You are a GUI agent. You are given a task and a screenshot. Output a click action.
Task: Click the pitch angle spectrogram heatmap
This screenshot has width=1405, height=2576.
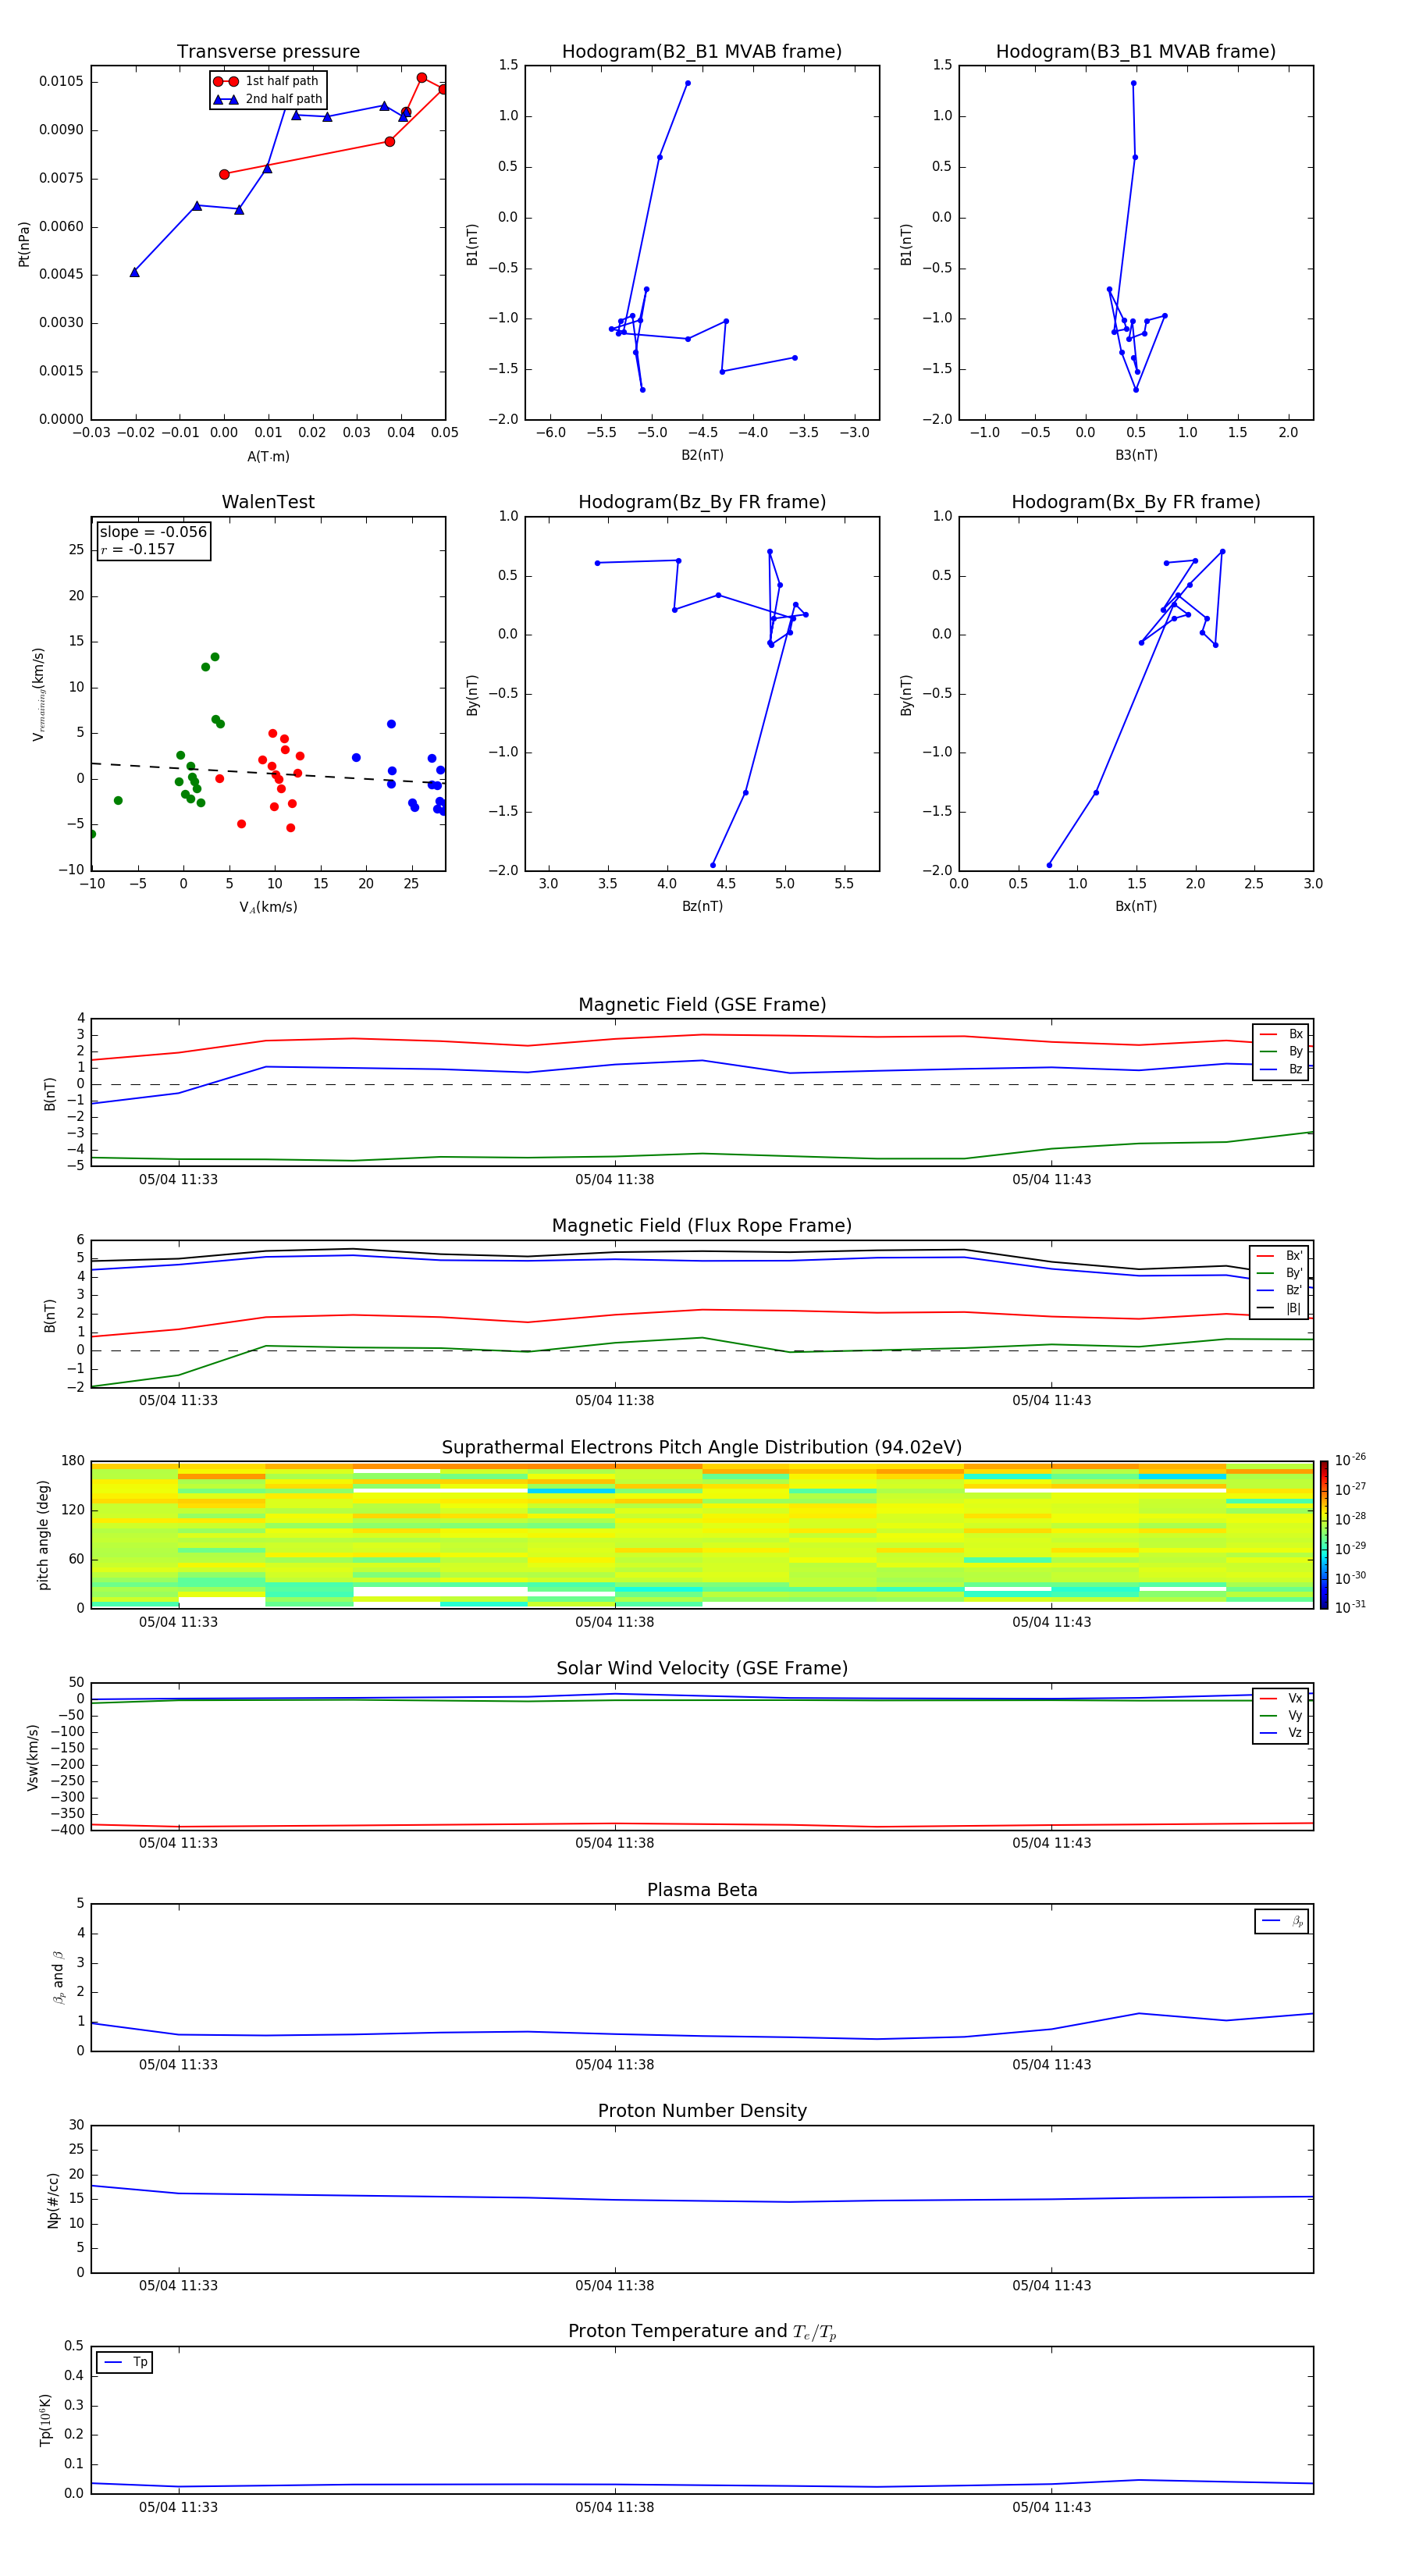coord(702,1535)
